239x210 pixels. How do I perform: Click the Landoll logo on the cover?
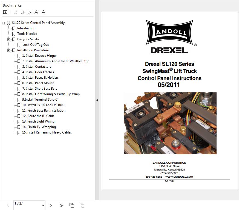point(170,32)
